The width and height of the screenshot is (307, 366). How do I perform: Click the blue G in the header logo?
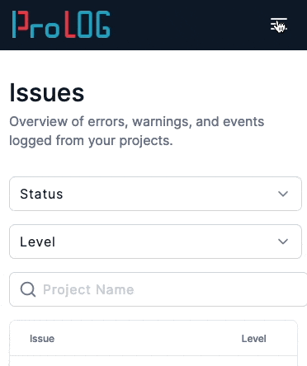(103, 25)
